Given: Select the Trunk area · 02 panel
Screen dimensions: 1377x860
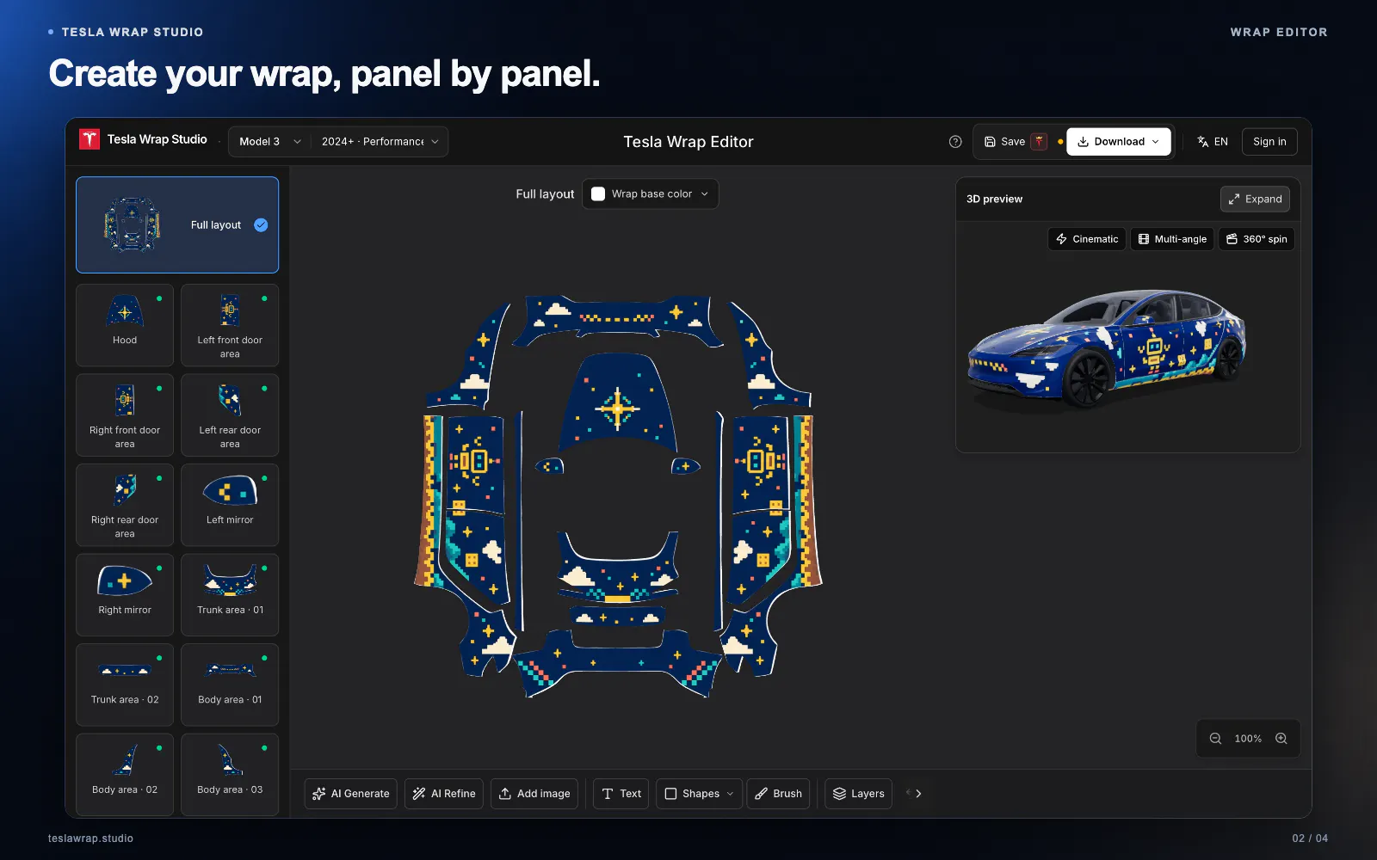Looking at the screenshot, I should pos(125,685).
